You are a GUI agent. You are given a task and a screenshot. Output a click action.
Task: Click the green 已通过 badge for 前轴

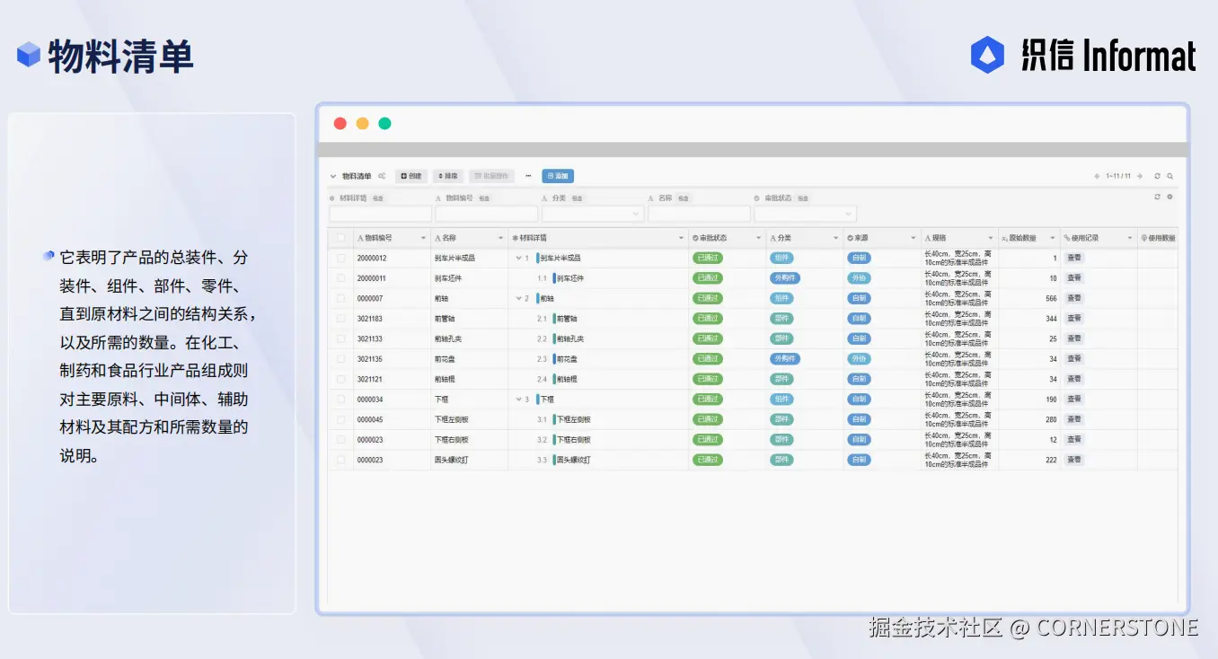708,298
